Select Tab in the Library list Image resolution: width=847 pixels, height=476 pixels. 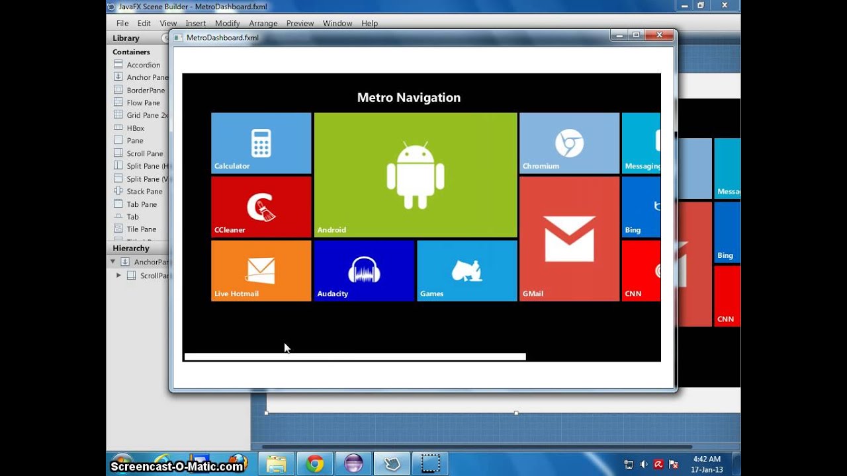[133, 217]
